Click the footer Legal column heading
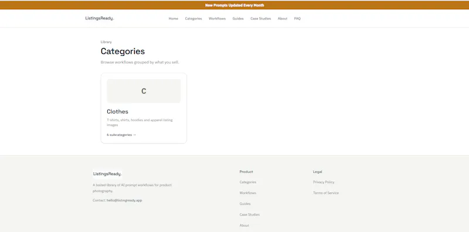This screenshot has height=232, width=469. point(318,172)
